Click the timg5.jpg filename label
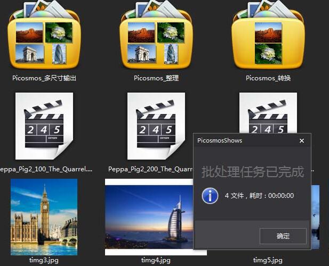The width and height of the screenshot is (329, 266). [268, 260]
